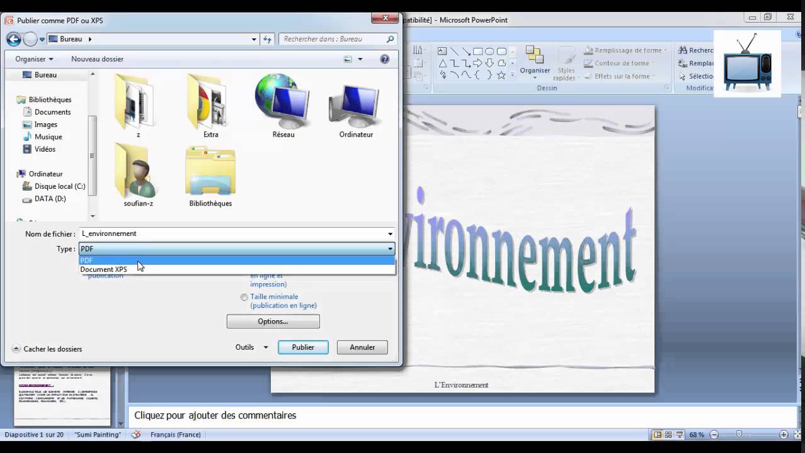This screenshot has height=453, width=805.
Task: Select the rectangle shape tool
Action: [478, 52]
